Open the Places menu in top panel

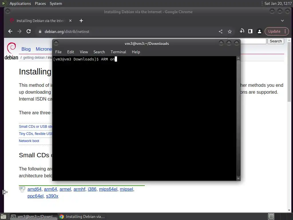point(40,3)
